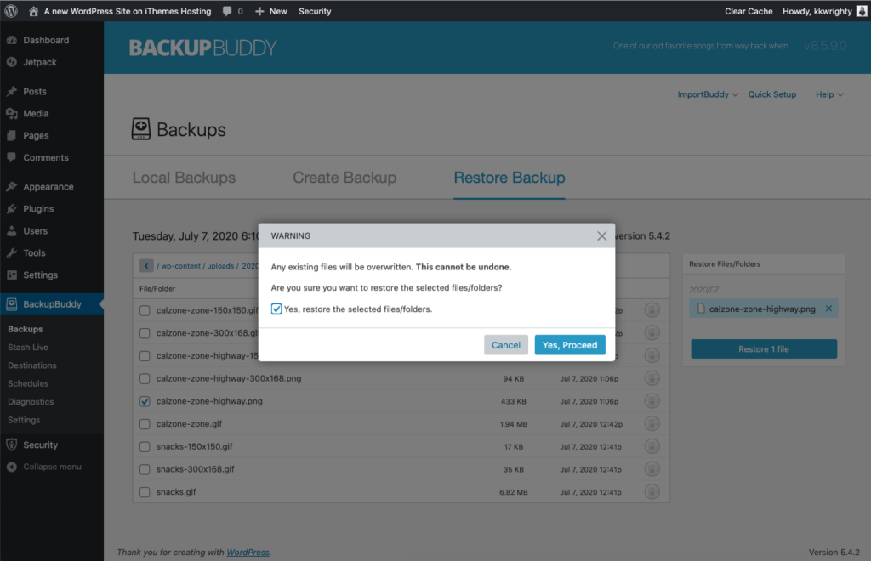Click the Tools wrench icon
This screenshot has height=561, width=871.
tap(12, 253)
